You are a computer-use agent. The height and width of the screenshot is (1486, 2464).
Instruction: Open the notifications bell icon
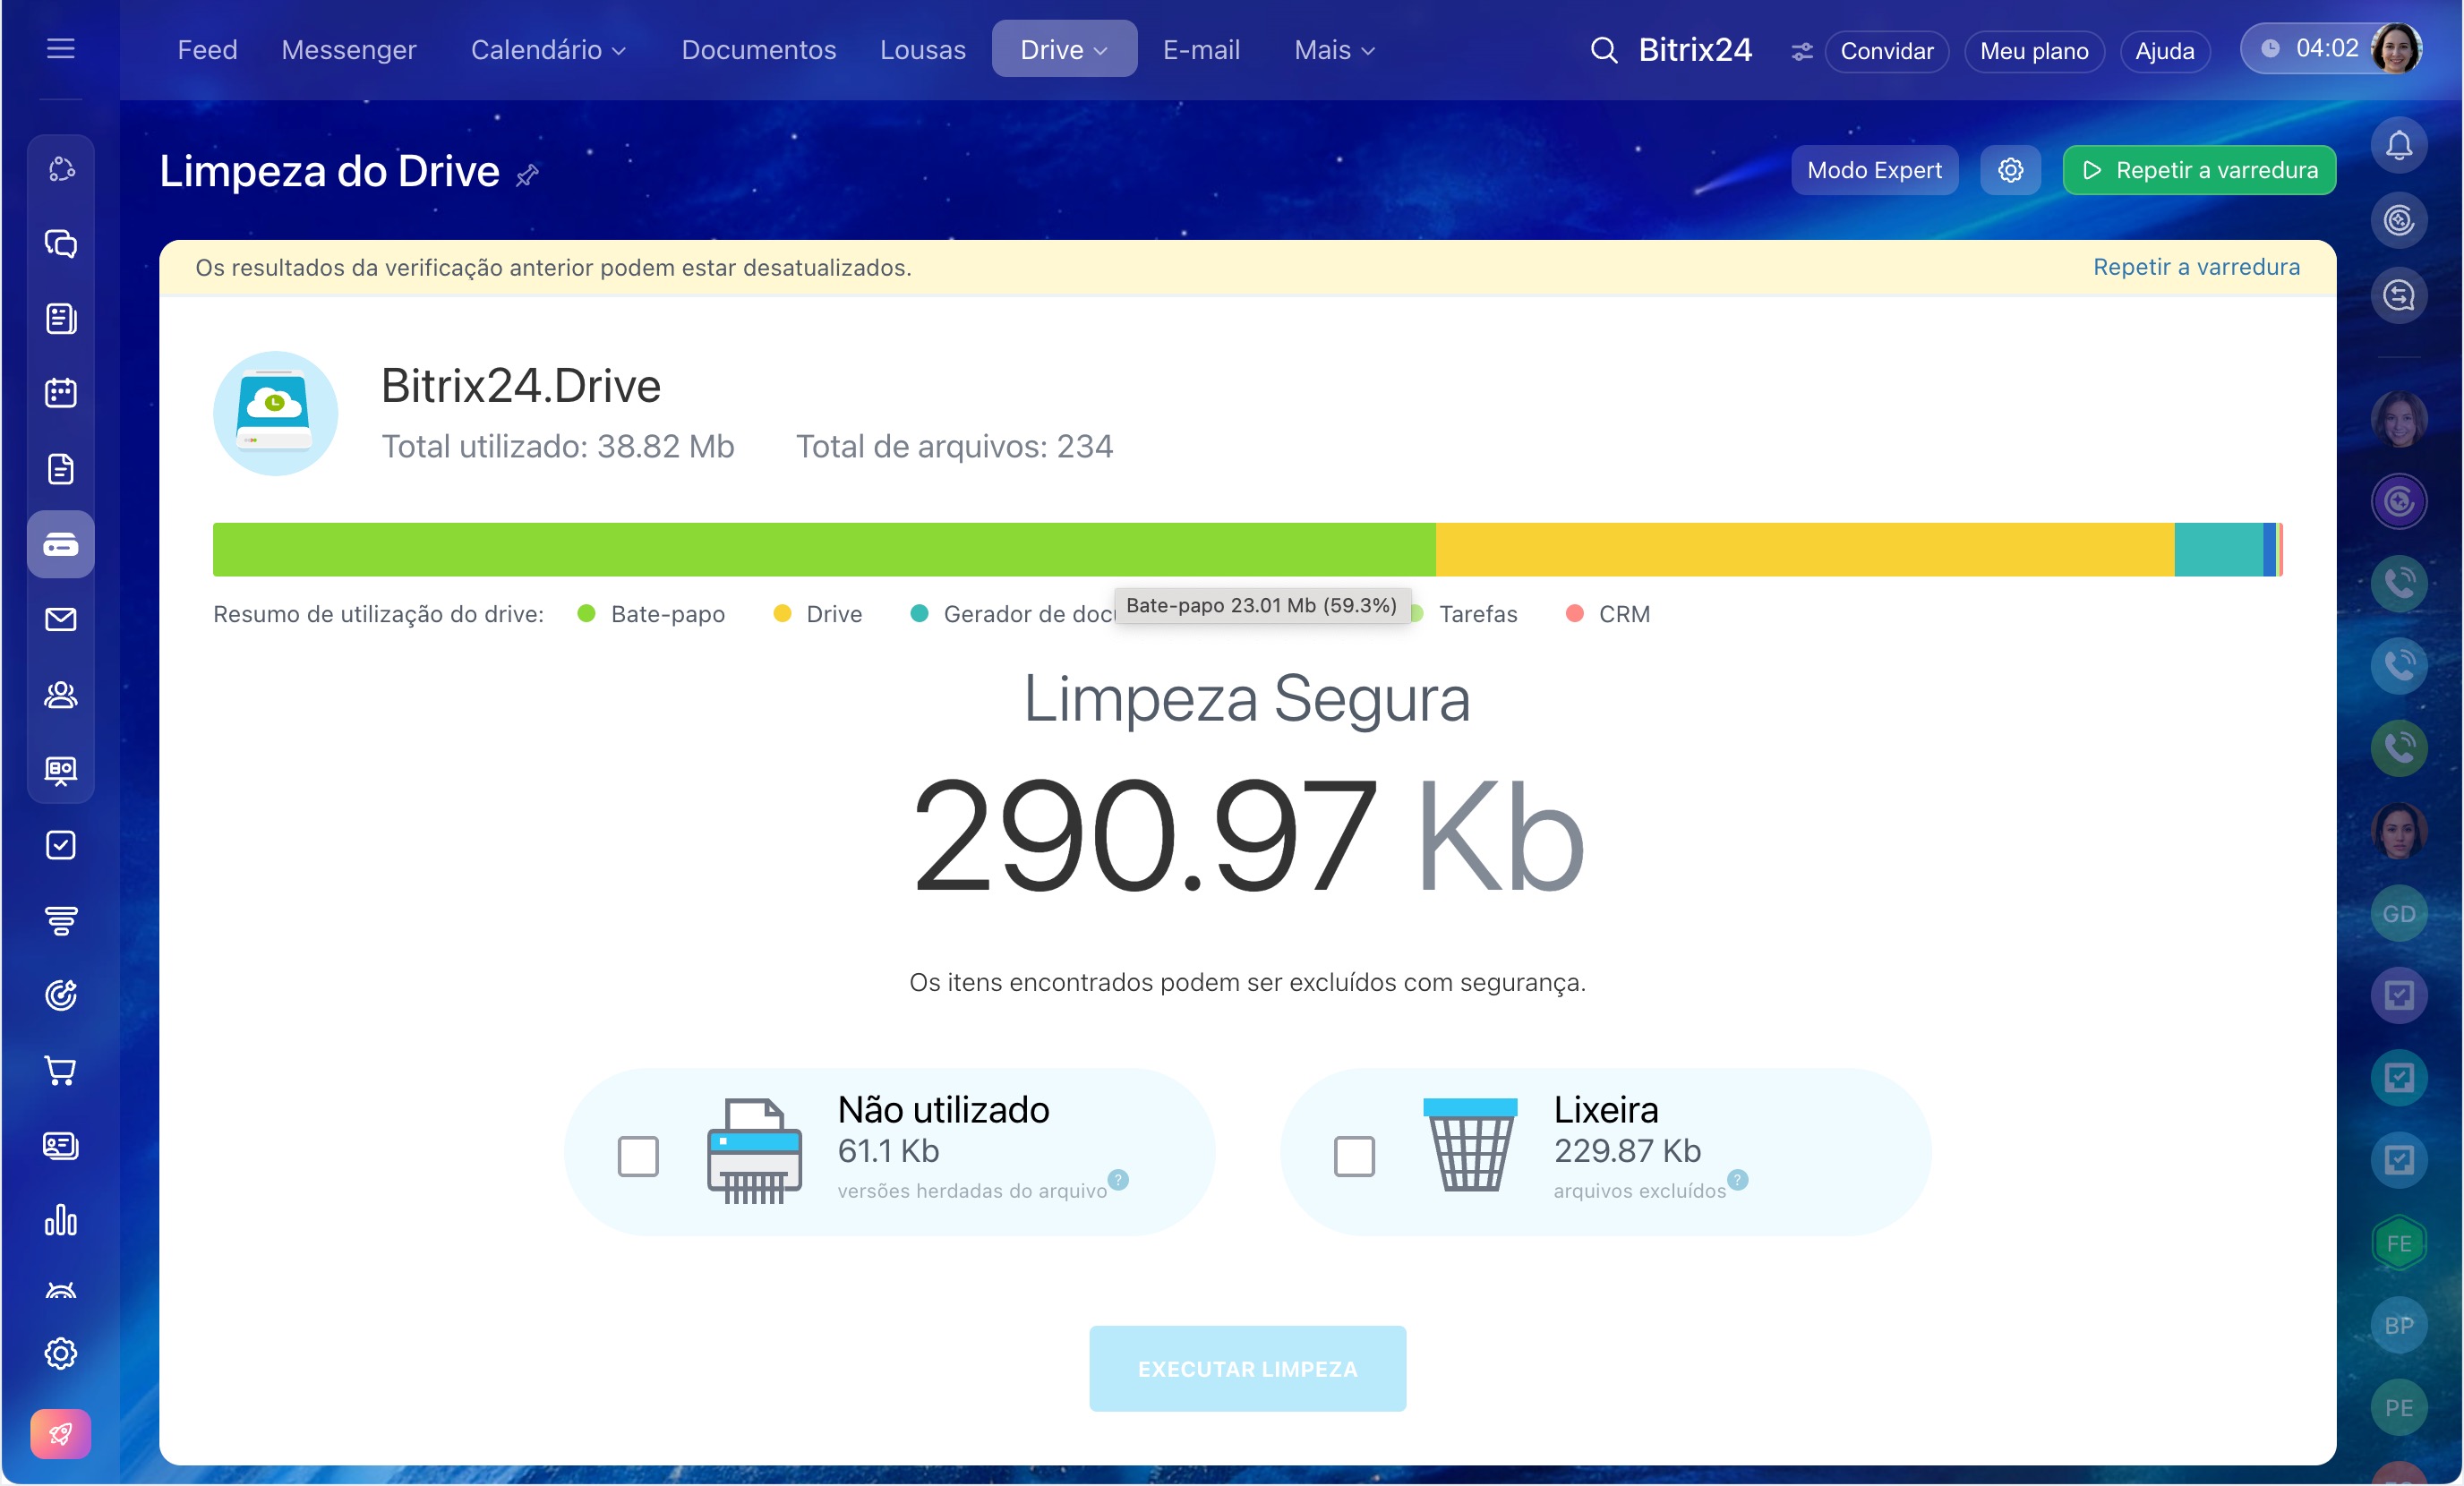(2398, 146)
